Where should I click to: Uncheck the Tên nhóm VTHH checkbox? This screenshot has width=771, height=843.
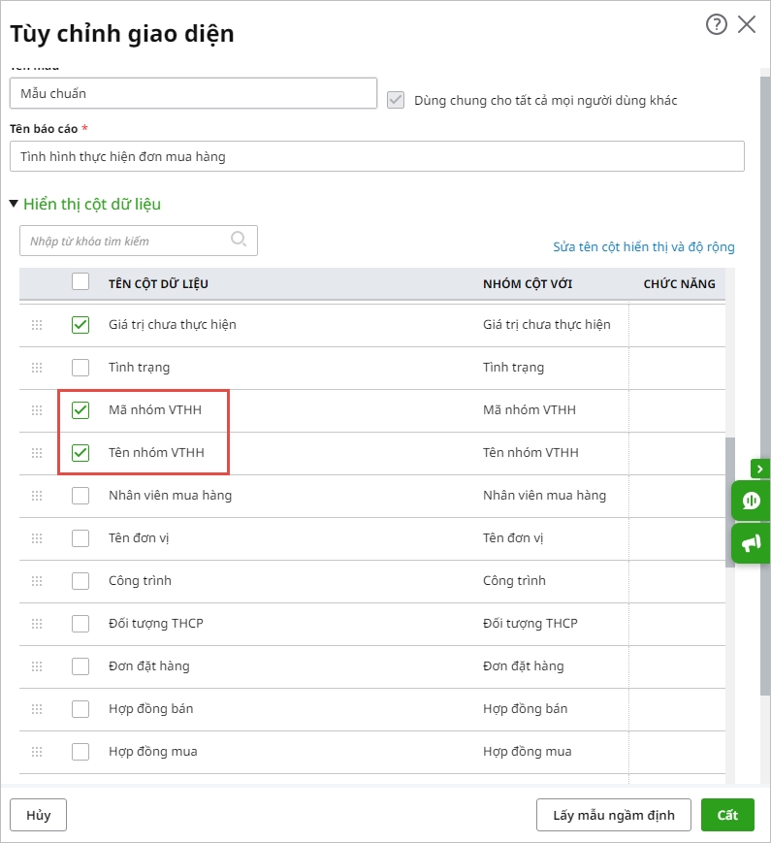(80, 453)
